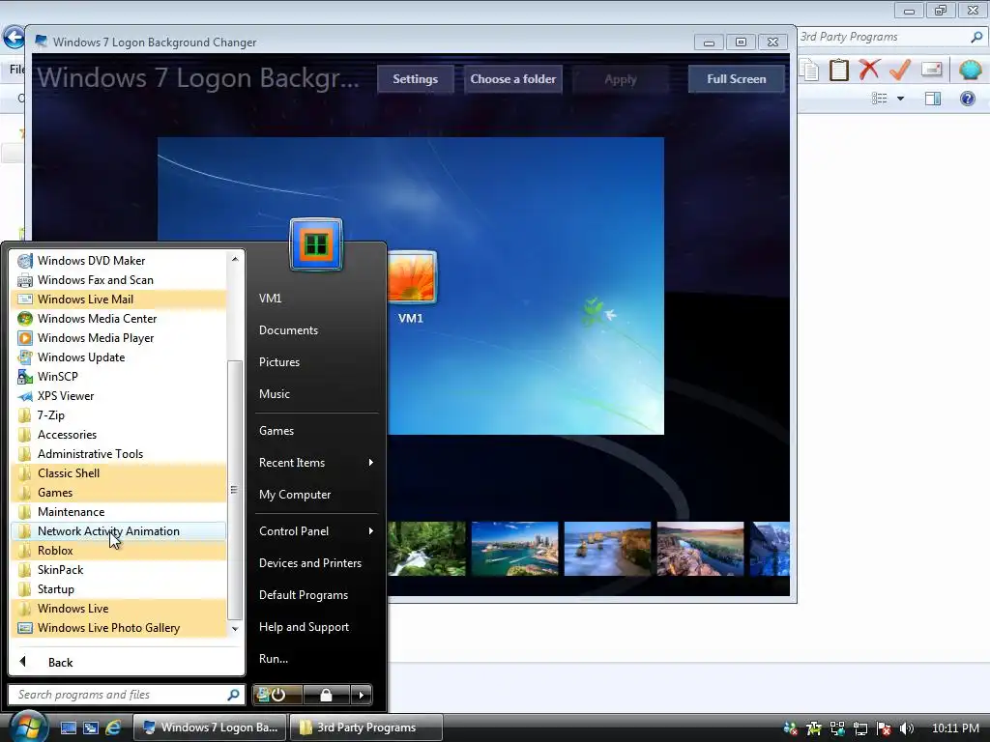The image size is (990, 742).
Task: Expand the 7-Zip folder
Action: pos(118,415)
